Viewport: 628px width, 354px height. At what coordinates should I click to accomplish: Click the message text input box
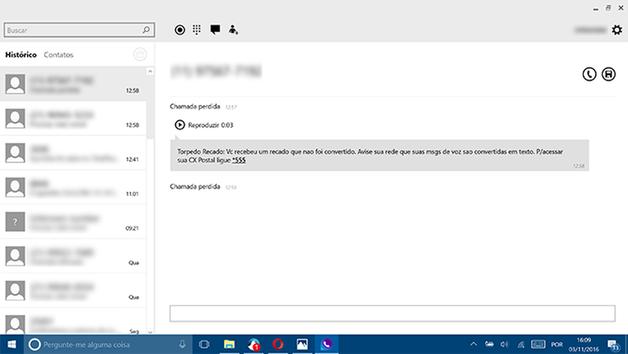point(392,313)
